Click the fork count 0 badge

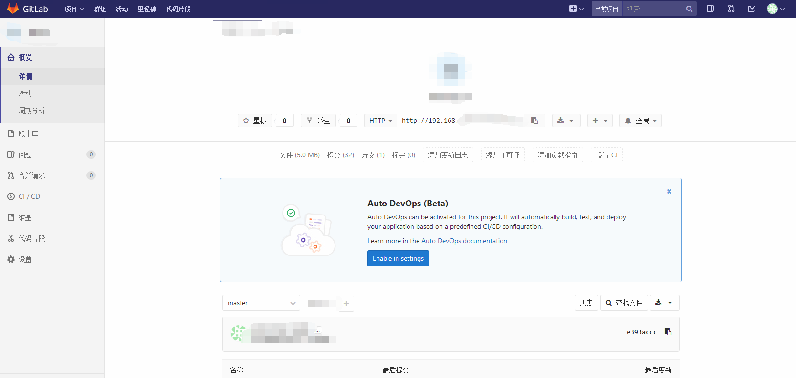tap(348, 121)
